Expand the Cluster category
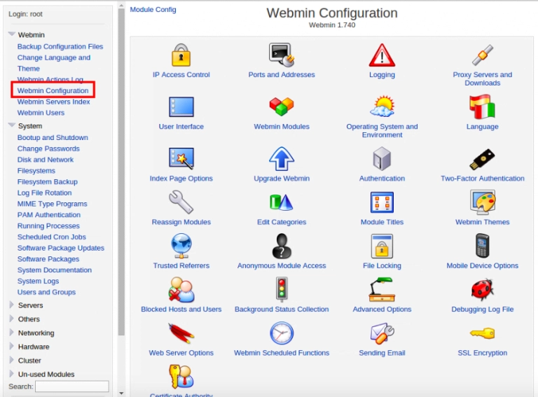This screenshot has height=397, width=538. (x=11, y=360)
